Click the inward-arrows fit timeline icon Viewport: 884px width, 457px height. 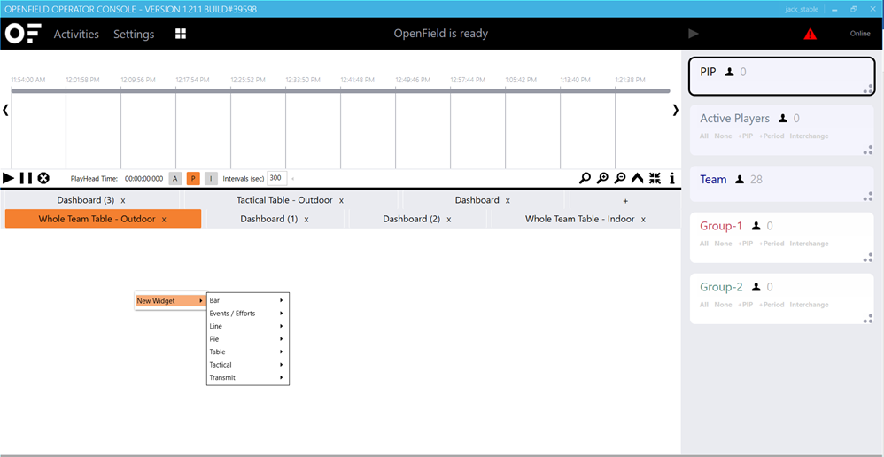pos(655,178)
